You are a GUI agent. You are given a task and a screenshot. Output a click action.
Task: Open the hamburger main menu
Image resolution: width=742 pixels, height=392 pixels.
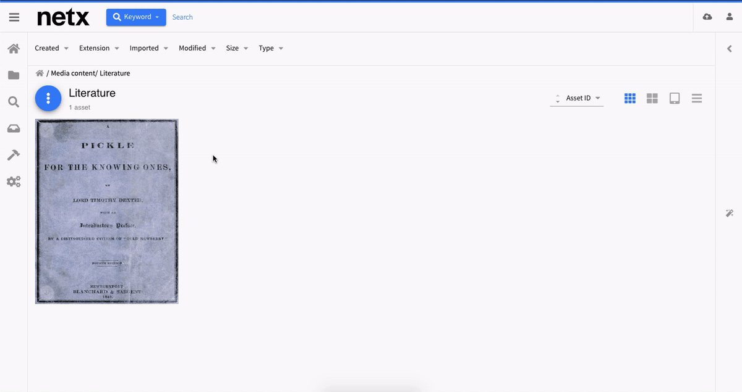(x=14, y=17)
